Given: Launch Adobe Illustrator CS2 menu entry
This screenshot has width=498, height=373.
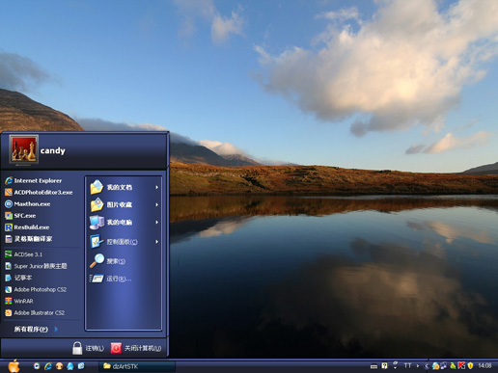Looking at the screenshot, I should tap(35, 312).
